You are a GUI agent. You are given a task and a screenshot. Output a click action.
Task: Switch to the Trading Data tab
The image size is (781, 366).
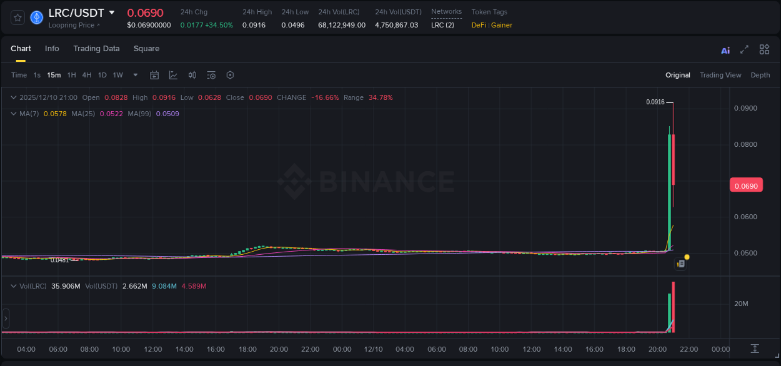click(96, 48)
